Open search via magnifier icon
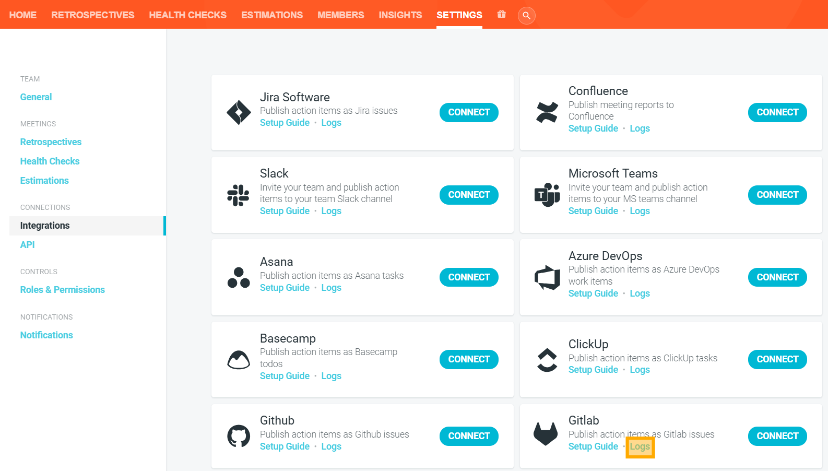This screenshot has height=471, width=828. [x=526, y=15]
